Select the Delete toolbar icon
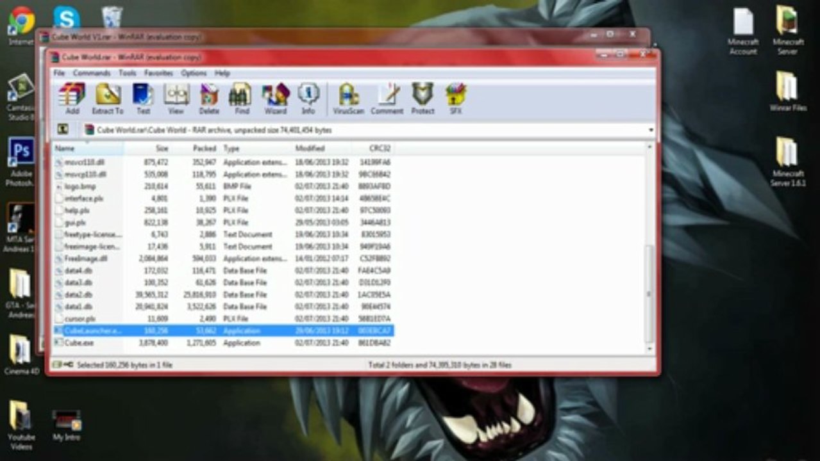 coord(209,99)
